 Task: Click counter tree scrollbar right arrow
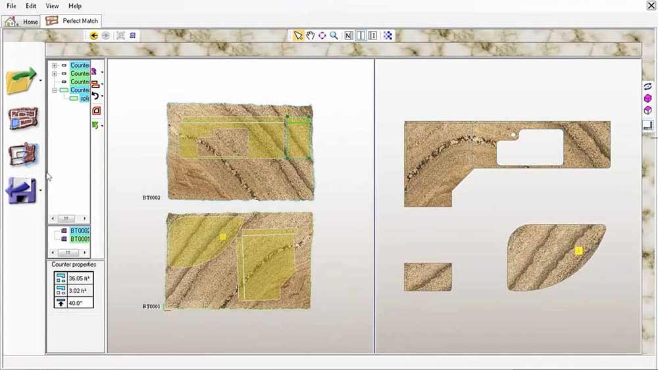(x=85, y=219)
